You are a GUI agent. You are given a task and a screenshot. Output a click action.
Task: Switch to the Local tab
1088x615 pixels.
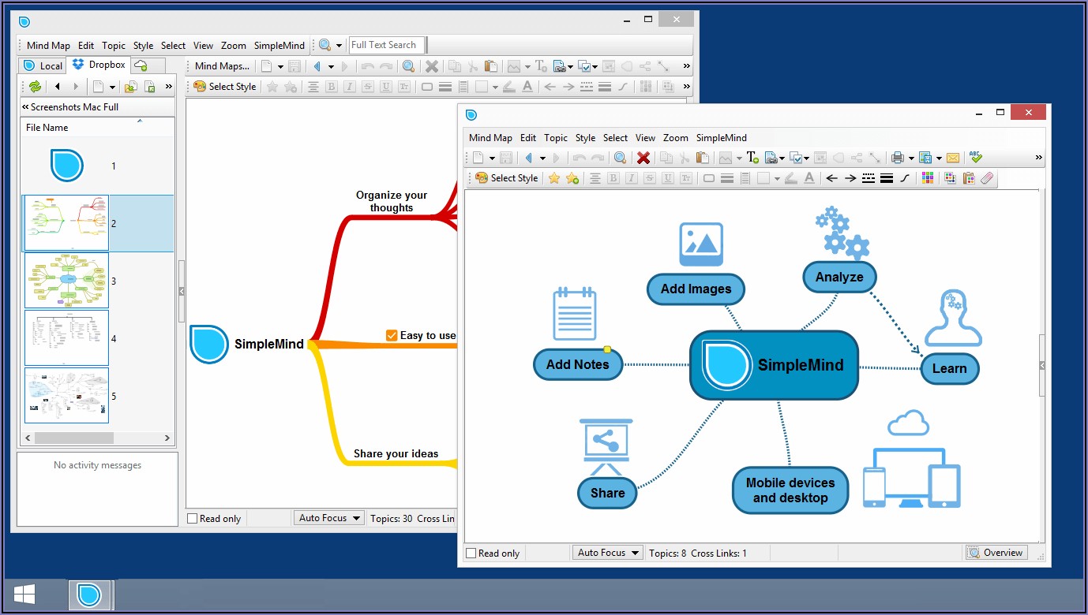43,65
